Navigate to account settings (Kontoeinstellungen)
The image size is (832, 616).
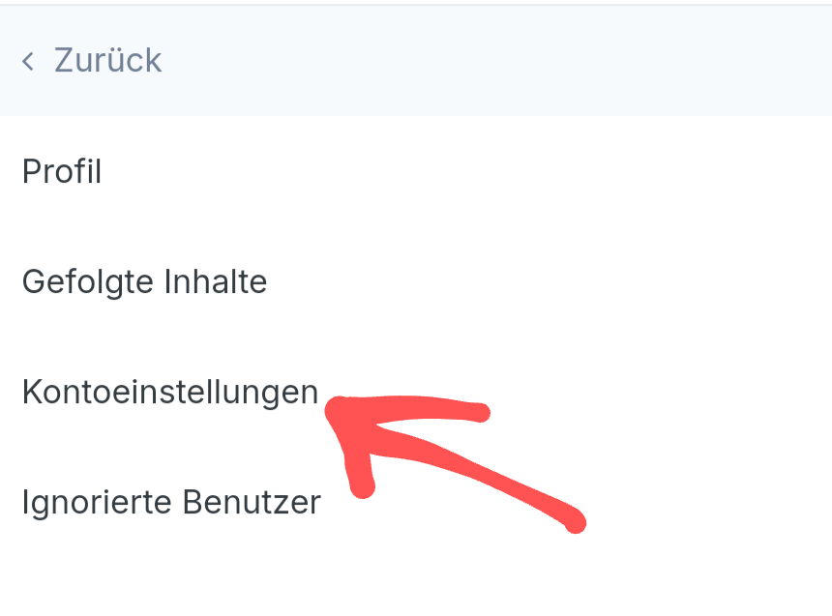click(x=170, y=393)
